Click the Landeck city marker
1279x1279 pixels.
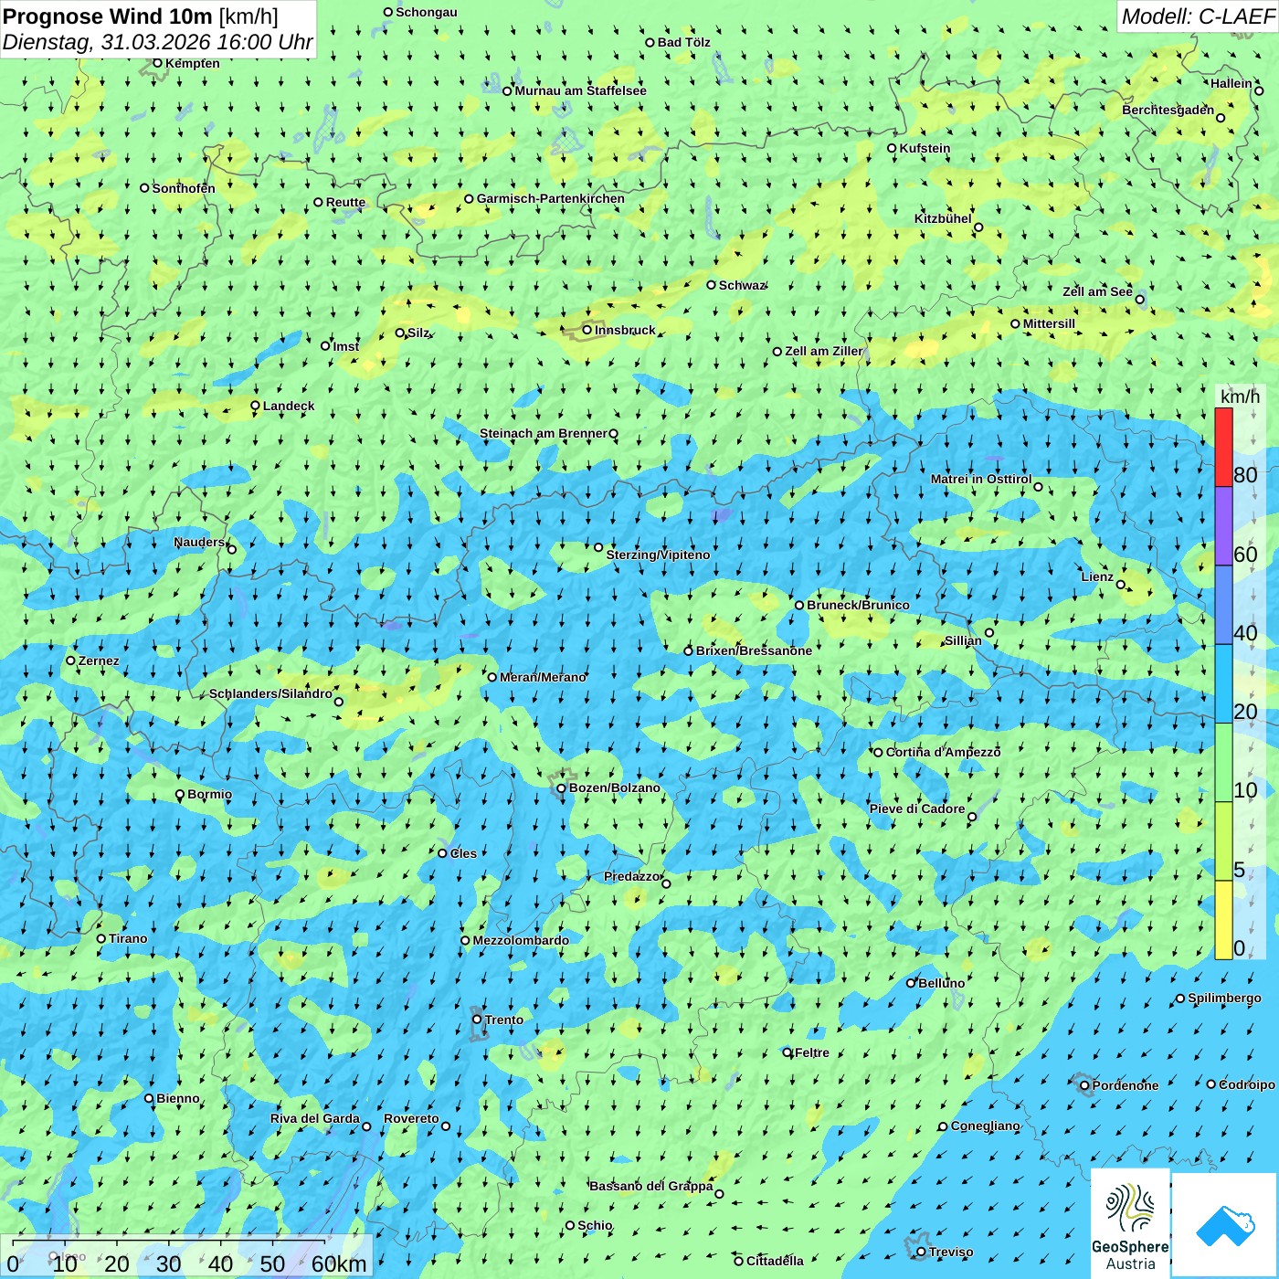point(255,406)
